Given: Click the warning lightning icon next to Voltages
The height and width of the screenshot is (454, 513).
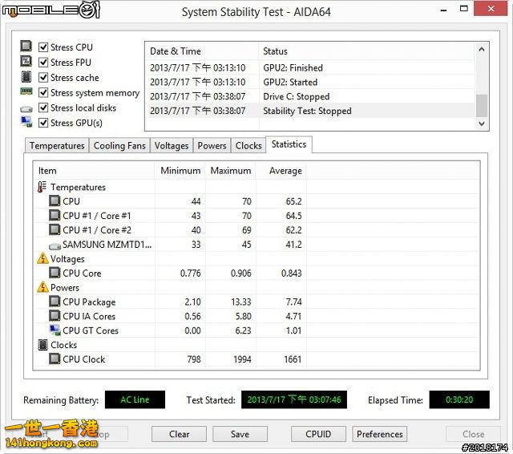Looking at the screenshot, I should pyautogui.click(x=42, y=258).
